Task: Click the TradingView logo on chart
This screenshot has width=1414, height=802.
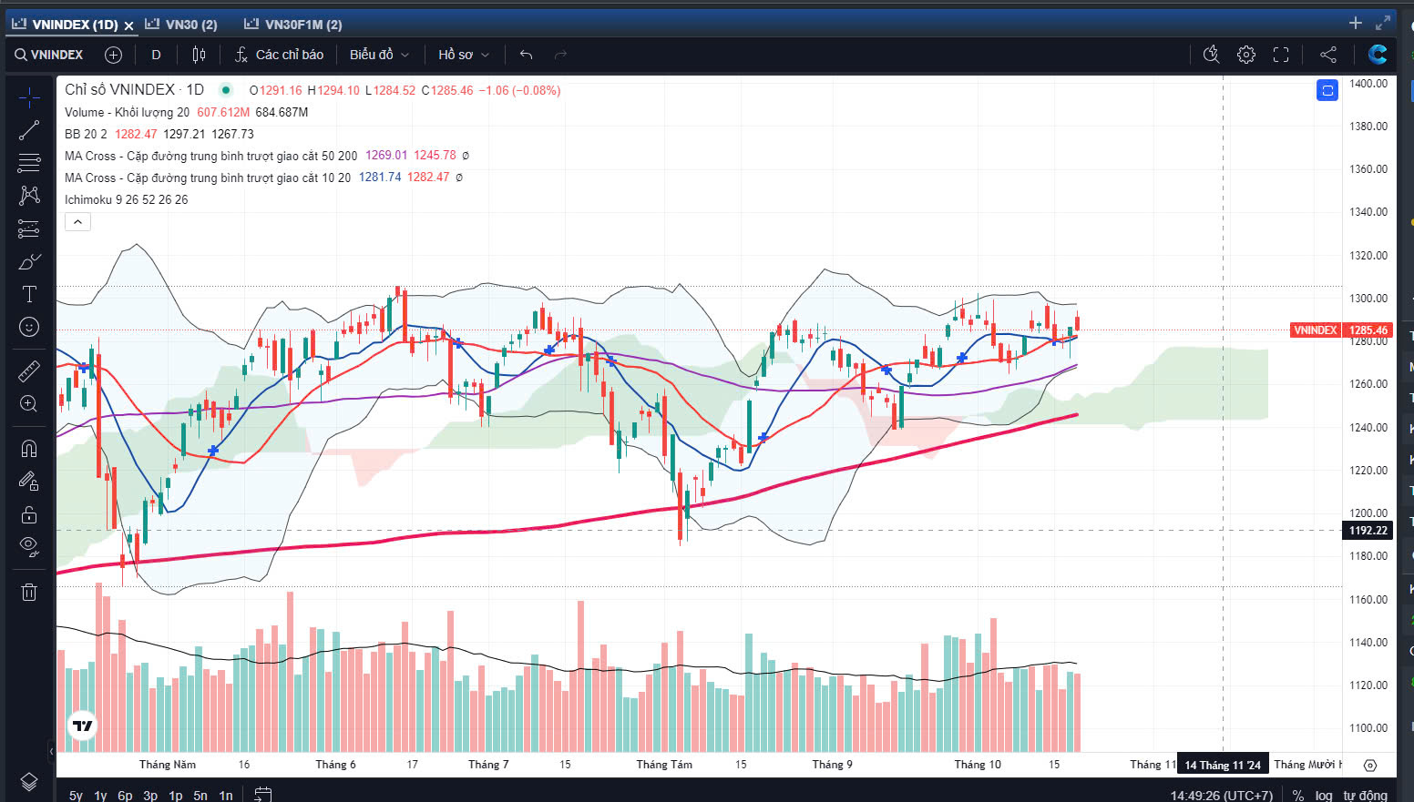Action: tap(83, 726)
